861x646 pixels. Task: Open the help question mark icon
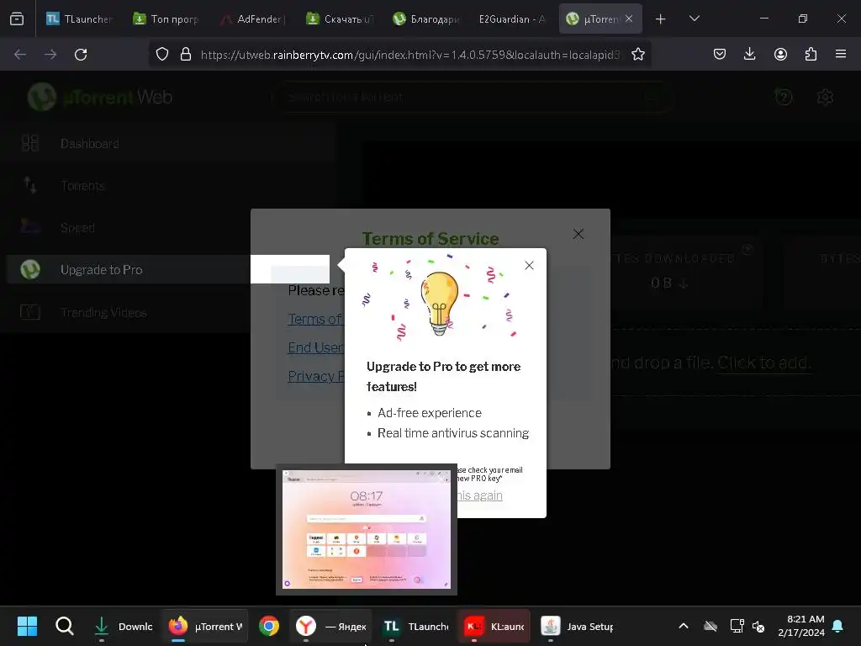pyautogui.click(x=784, y=98)
